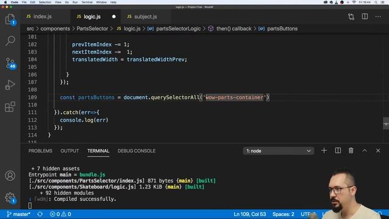Click 'bundle.js' in terminal output
The width and height of the screenshot is (389, 219).
tap(92, 175)
